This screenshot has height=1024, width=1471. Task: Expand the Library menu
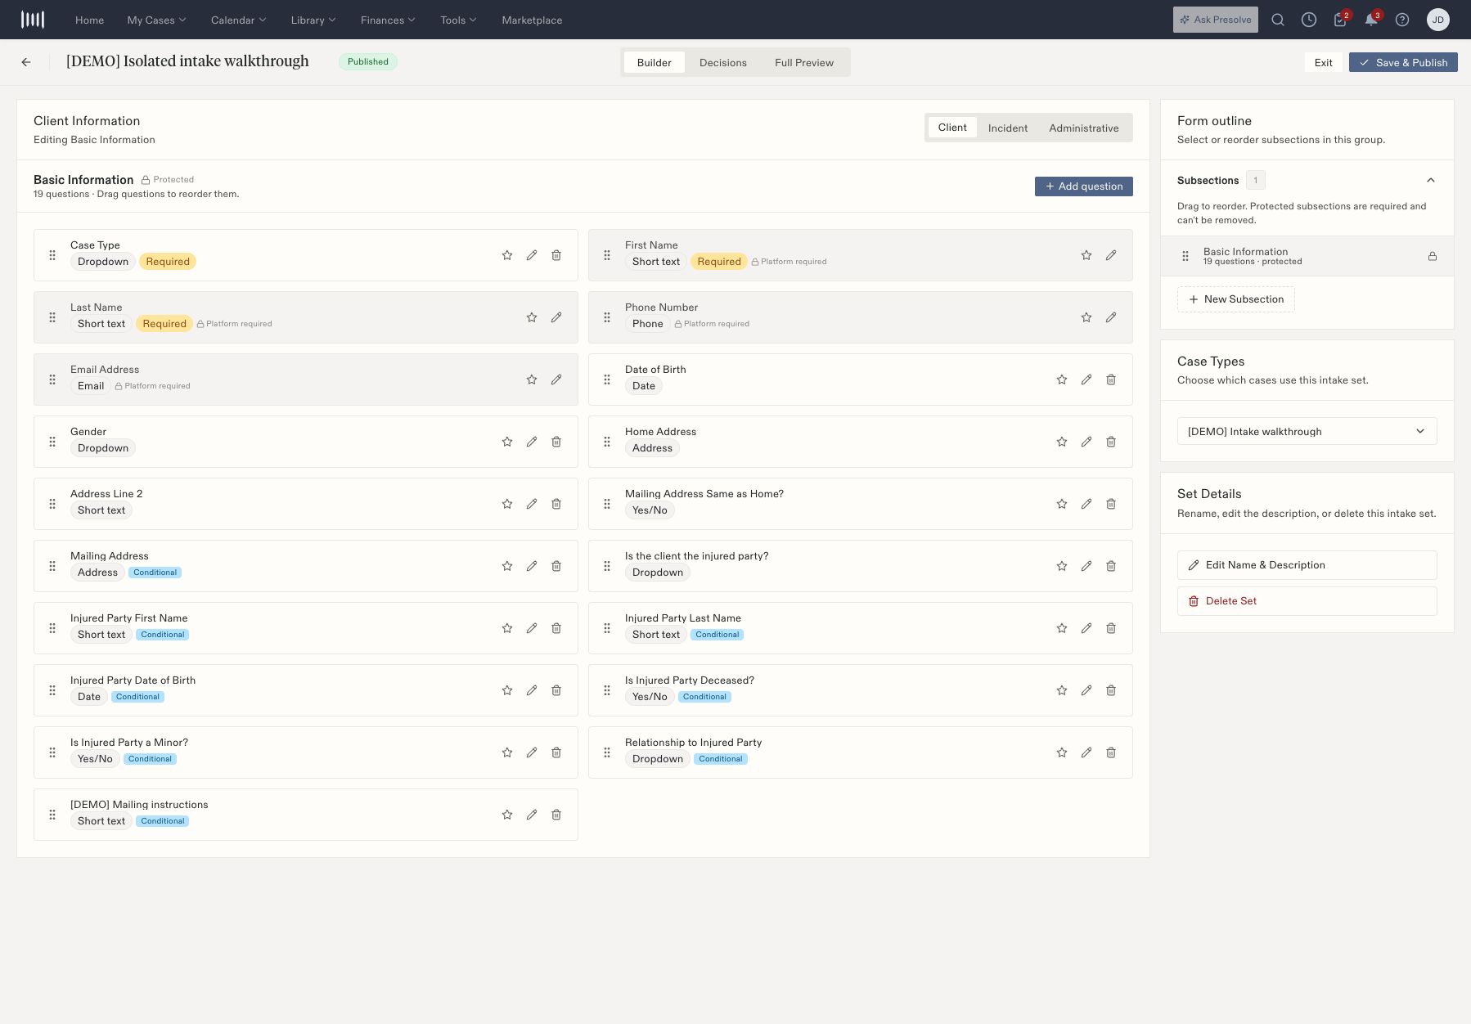313,20
